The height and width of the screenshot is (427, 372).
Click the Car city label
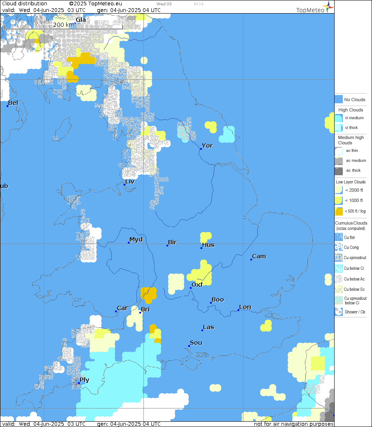coord(122,308)
